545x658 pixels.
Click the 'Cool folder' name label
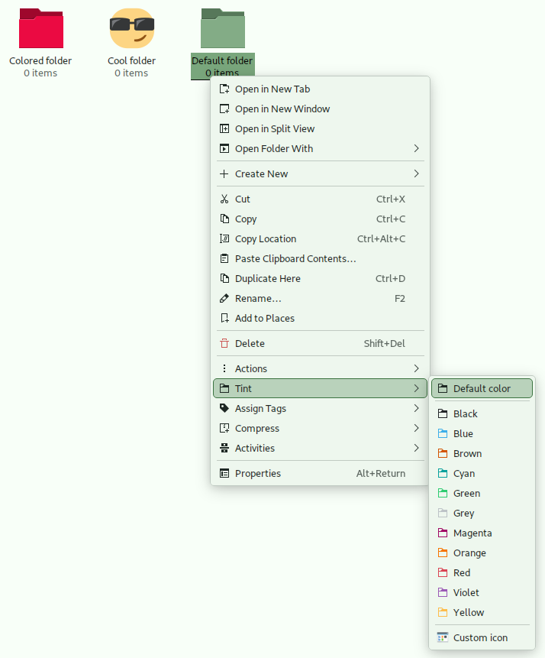pos(131,60)
